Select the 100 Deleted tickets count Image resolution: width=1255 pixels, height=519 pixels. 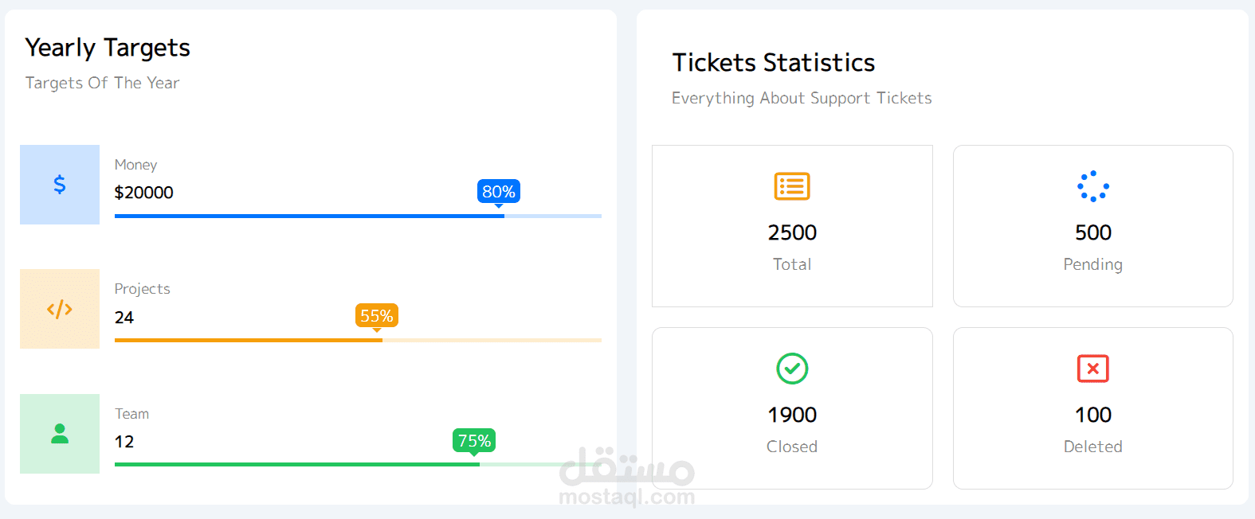[1092, 415]
